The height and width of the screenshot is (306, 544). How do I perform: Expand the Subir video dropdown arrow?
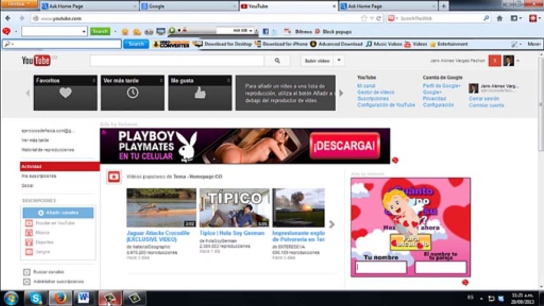[x=339, y=61]
